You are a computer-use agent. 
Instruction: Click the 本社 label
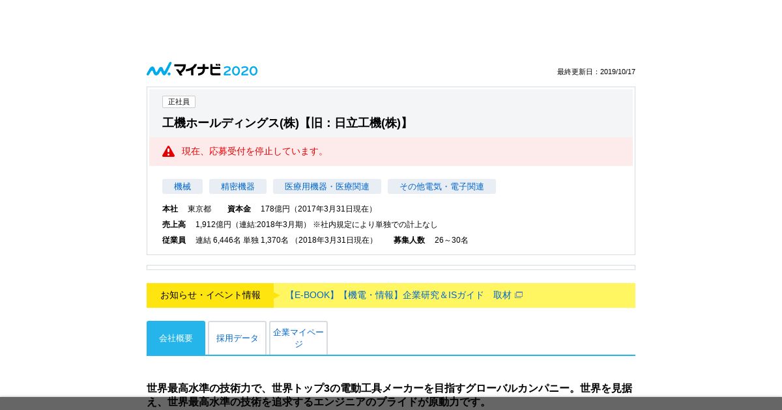tap(170, 209)
